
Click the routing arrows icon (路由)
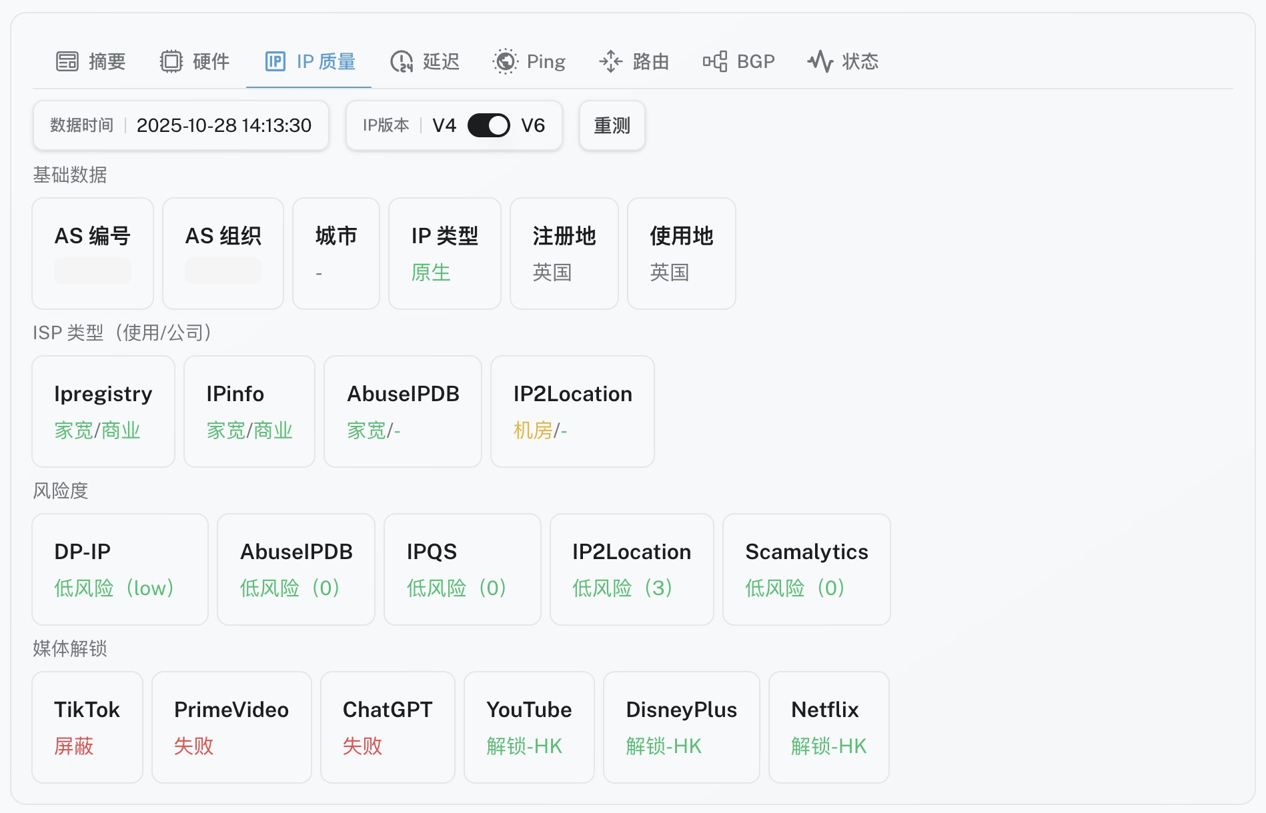click(x=610, y=61)
